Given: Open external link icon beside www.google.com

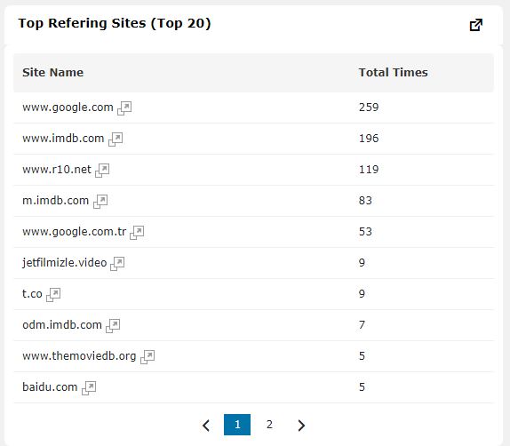Looking at the screenshot, I should click(124, 108).
